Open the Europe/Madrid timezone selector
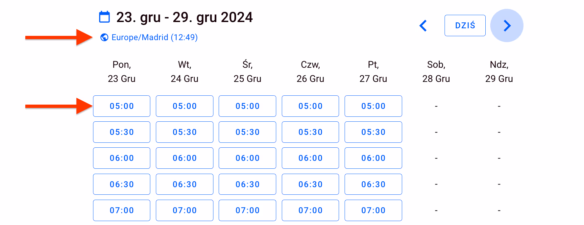 (x=154, y=37)
